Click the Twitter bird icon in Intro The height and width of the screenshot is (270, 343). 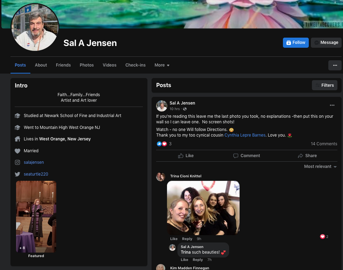[17, 174]
